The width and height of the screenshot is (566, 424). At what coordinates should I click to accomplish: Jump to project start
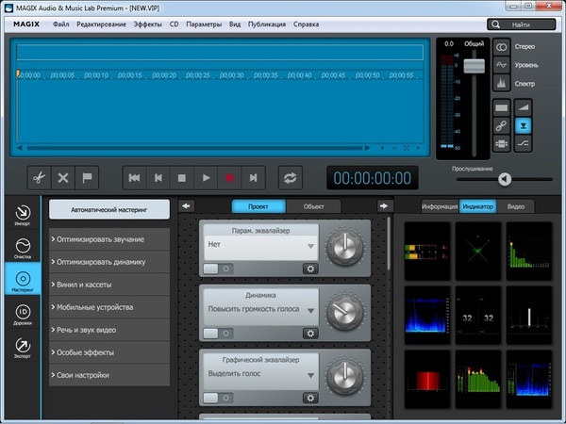pyautogui.click(x=134, y=178)
